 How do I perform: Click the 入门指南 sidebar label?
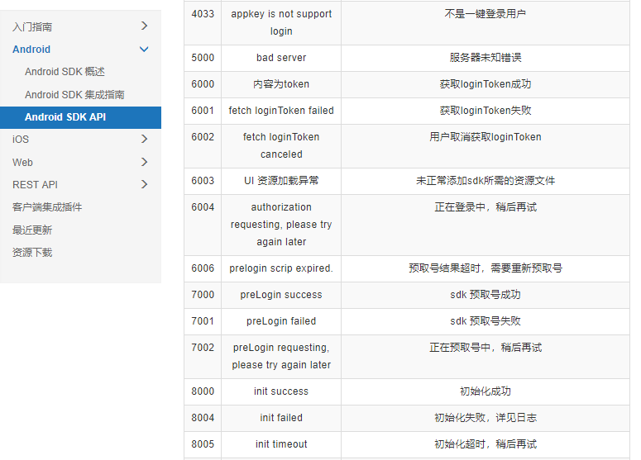[32, 27]
